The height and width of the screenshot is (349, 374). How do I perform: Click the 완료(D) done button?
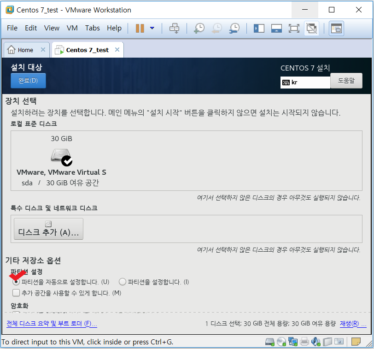tap(28, 81)
